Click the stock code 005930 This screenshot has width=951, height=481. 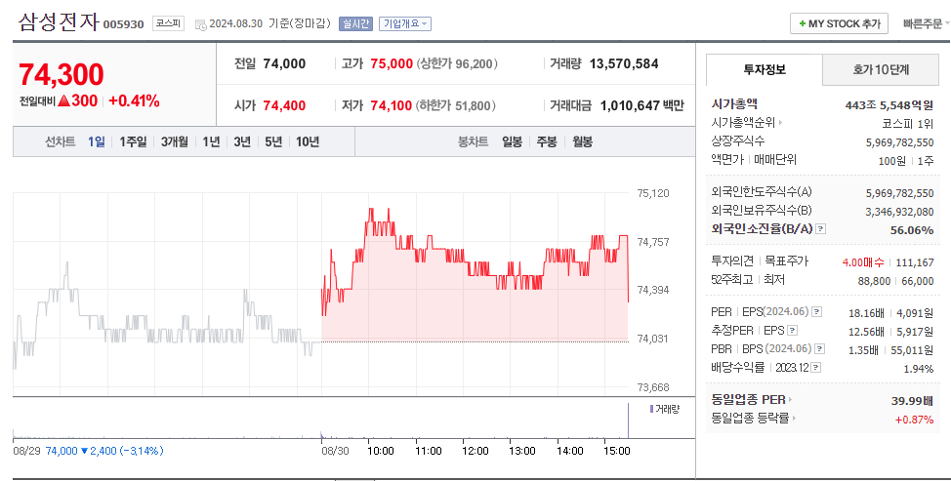pos(124,24)
